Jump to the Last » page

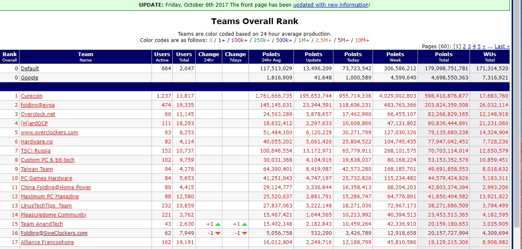[x=502, y=47]
